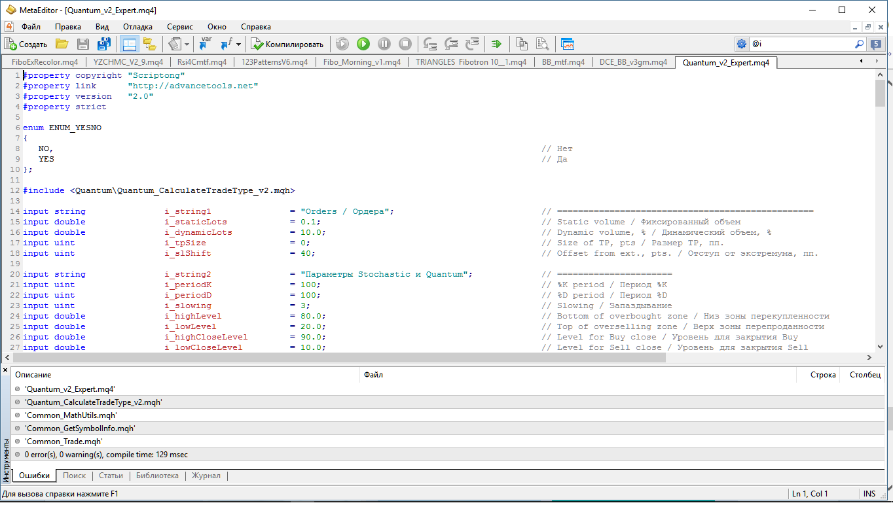Image resolution: width=893 pixels, height=505 pixels.
Task: Click the horizontal scrollbar of the editor
Action: 439,357
